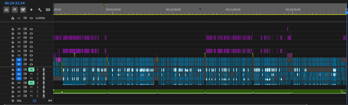Enable targeting on track V6 label
348x105 pixels.
click(19, 42)
